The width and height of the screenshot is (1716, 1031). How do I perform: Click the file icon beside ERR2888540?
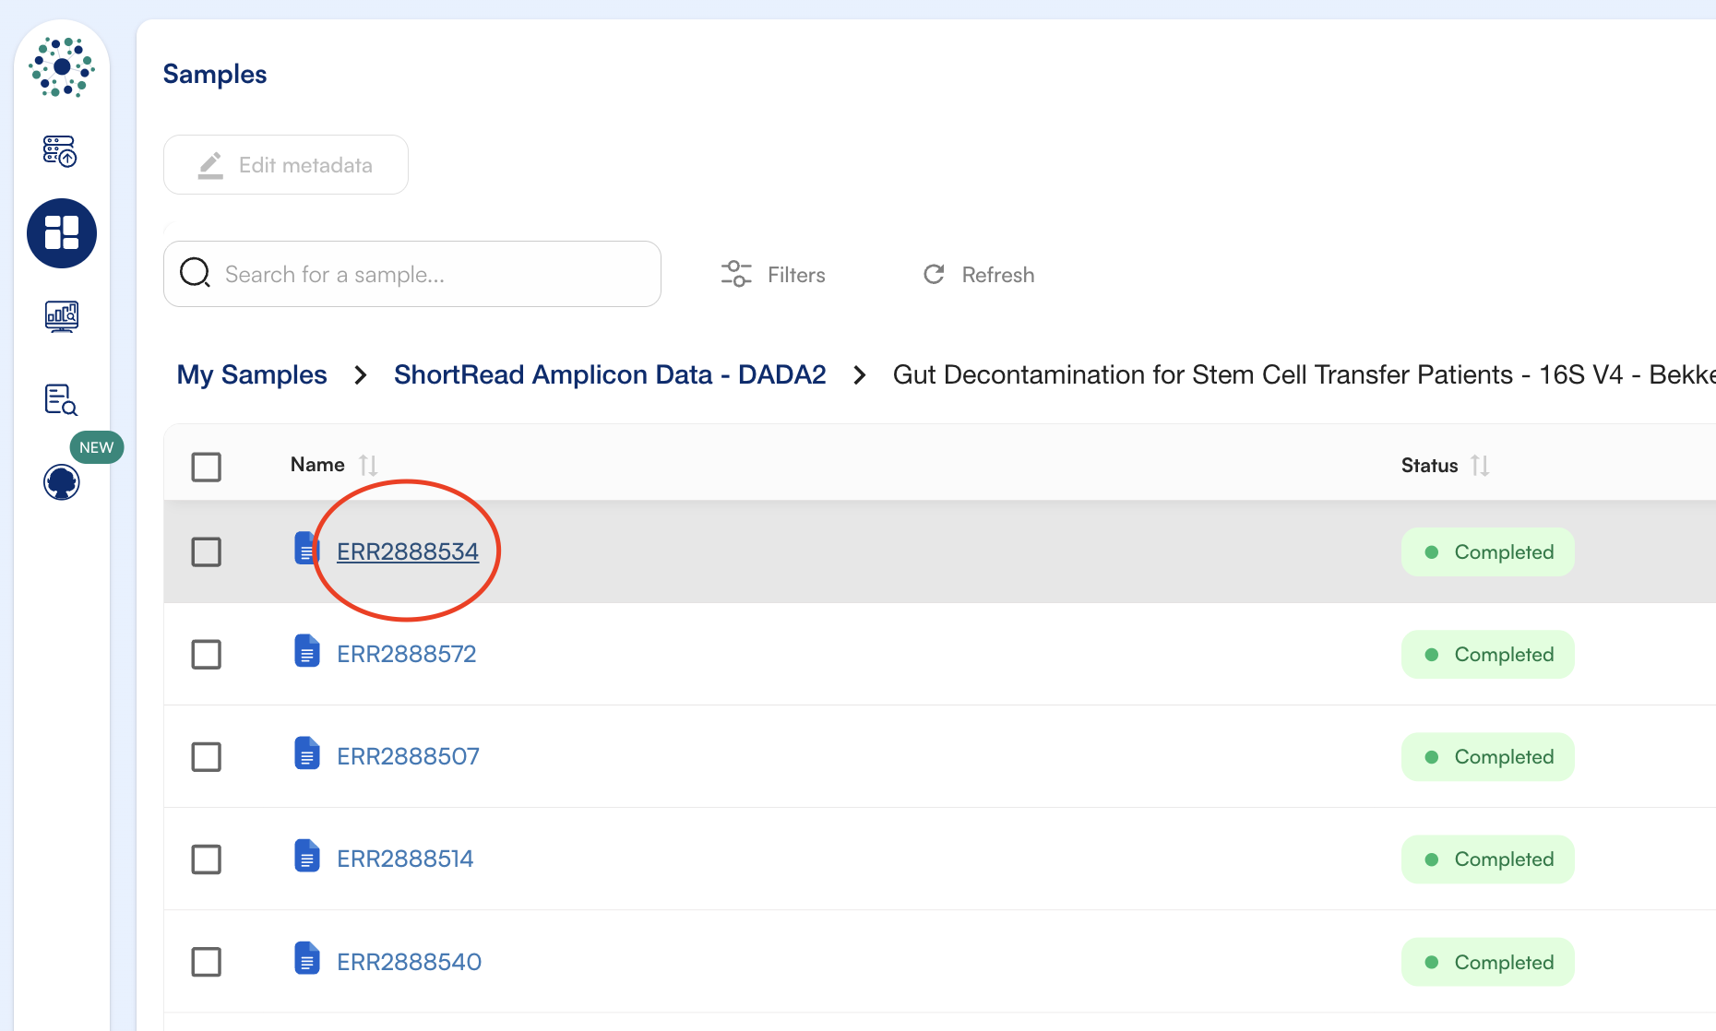tap(306, 959)
